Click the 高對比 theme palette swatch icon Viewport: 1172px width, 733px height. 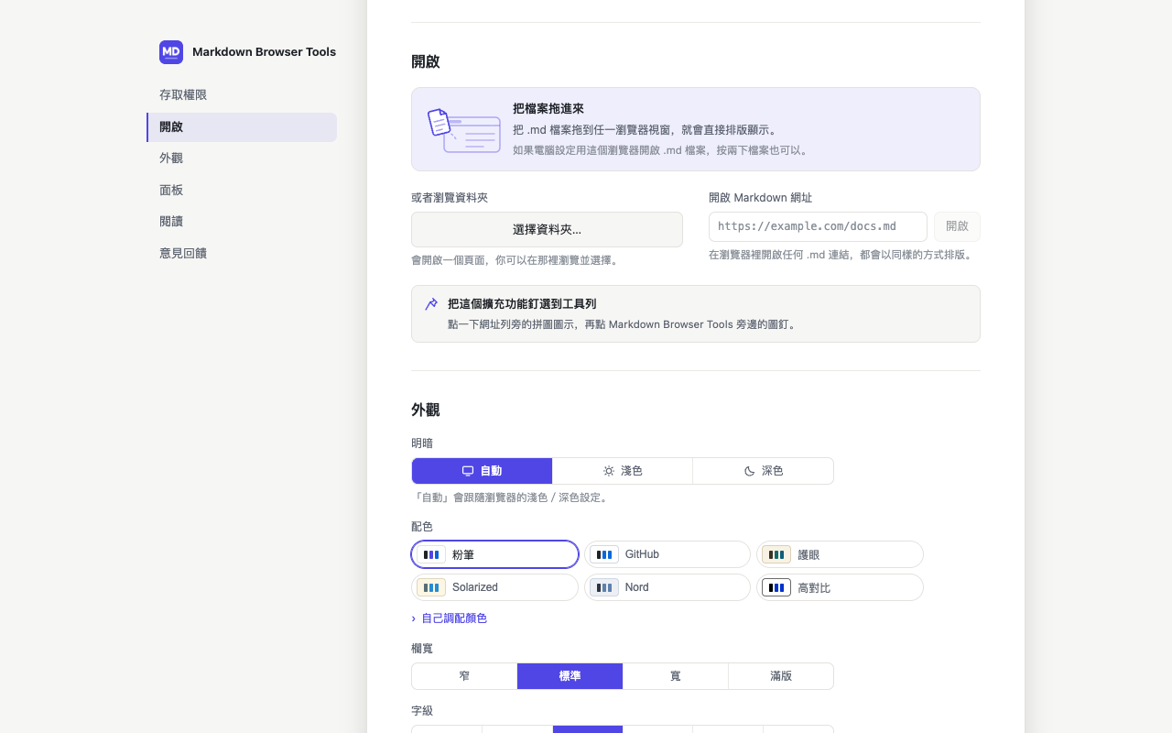pos(776,587)
